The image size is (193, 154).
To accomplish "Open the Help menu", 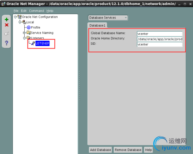I will coord(50,11).
